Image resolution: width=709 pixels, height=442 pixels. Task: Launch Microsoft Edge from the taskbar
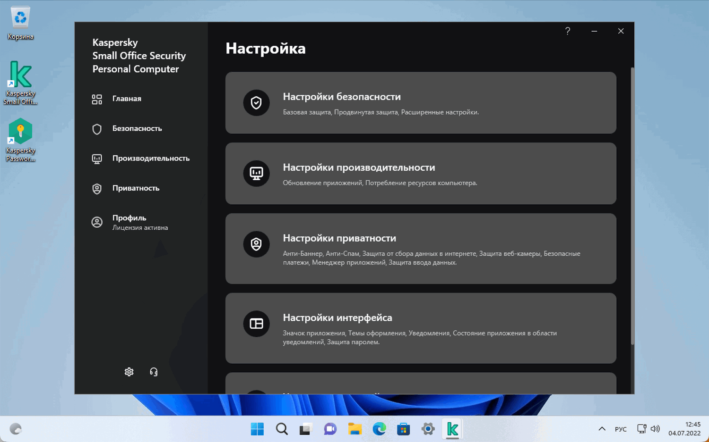379,429
